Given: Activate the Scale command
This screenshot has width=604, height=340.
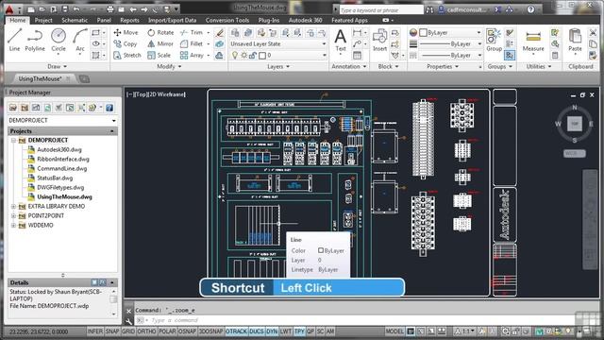Looking at the screenshot, I should pyautogui.click(x=159, y=55).
